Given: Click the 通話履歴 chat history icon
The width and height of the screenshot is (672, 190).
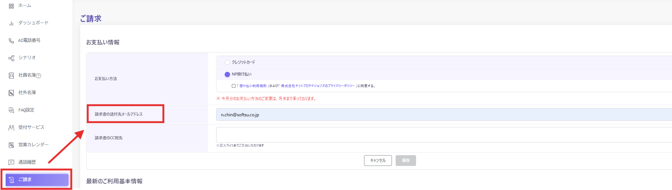Looking at the screenshot, I should click(11, 162).
